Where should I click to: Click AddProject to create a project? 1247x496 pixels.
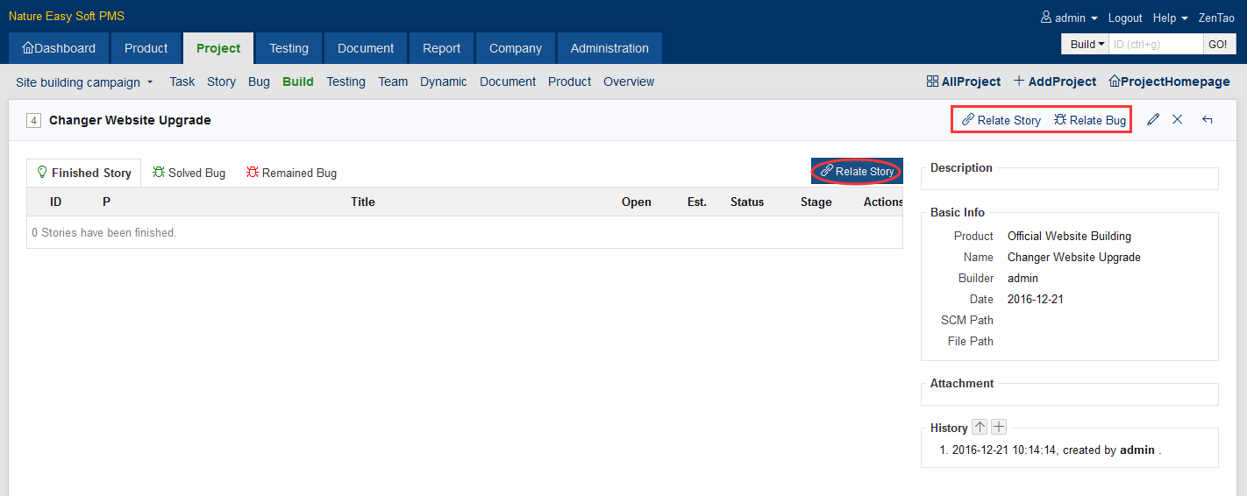(1055, 81)
